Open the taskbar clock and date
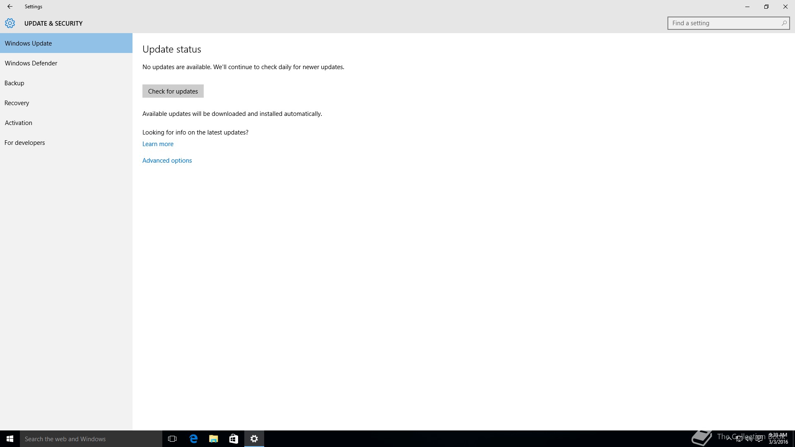 [778, 439]
